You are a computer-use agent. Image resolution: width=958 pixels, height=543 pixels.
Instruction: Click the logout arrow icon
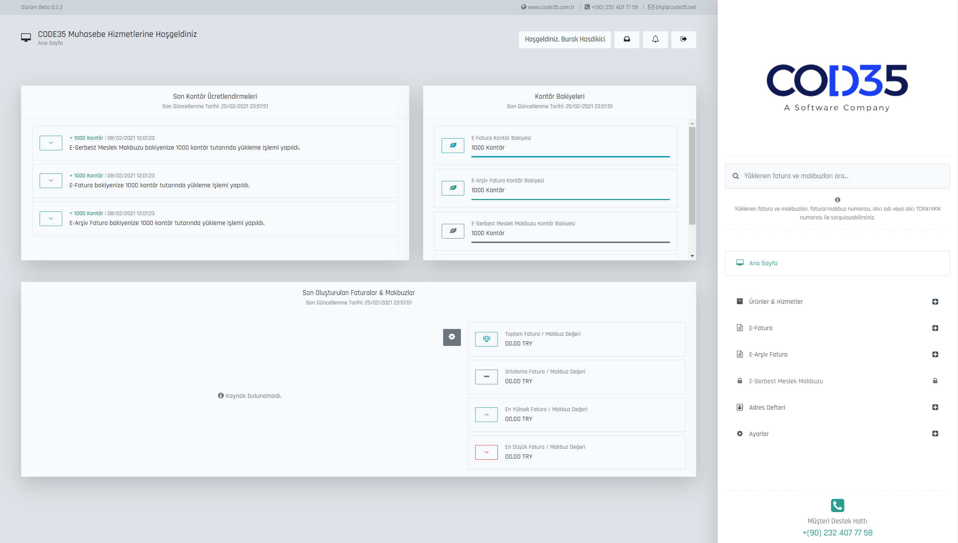[683, 39]
